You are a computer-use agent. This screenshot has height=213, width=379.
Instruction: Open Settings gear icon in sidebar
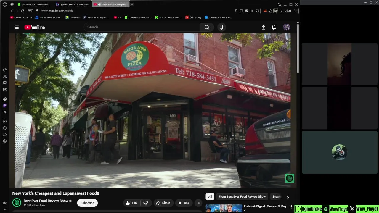(5, 141)
